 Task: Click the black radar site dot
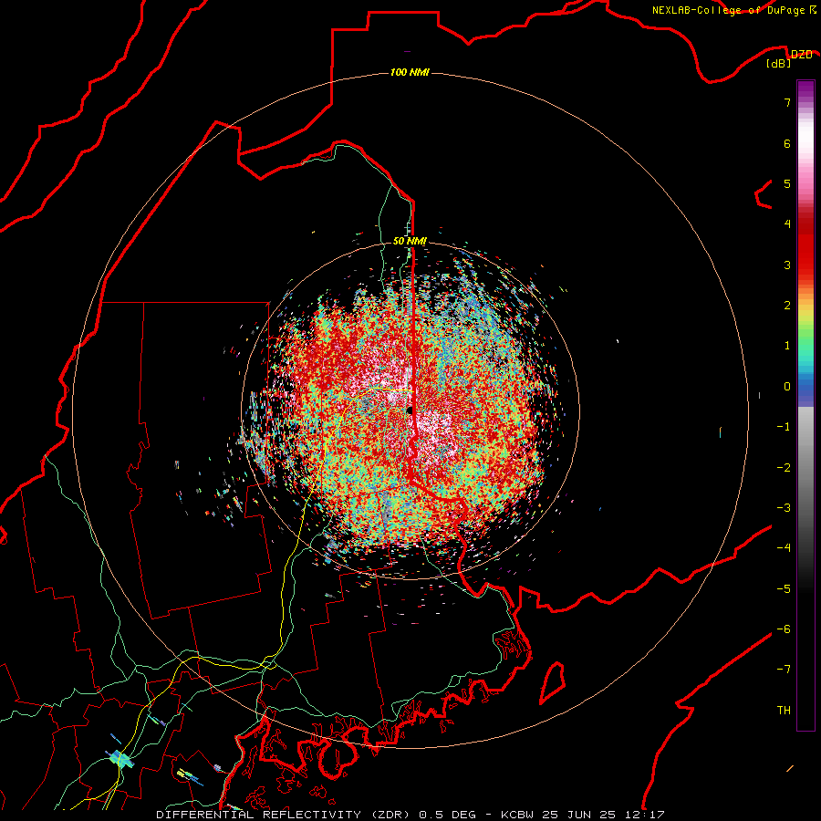(x=410, y=410)
